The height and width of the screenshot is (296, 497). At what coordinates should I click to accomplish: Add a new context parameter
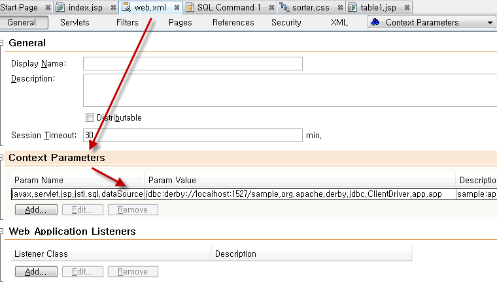(x=36, y=210)
